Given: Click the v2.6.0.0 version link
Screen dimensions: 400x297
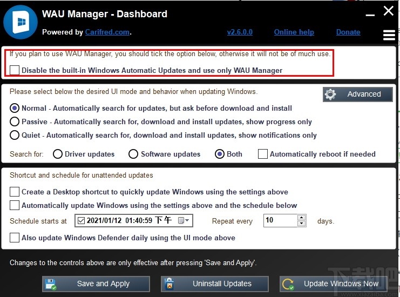Looking at the screenshot, I should (x=240, y=32).
